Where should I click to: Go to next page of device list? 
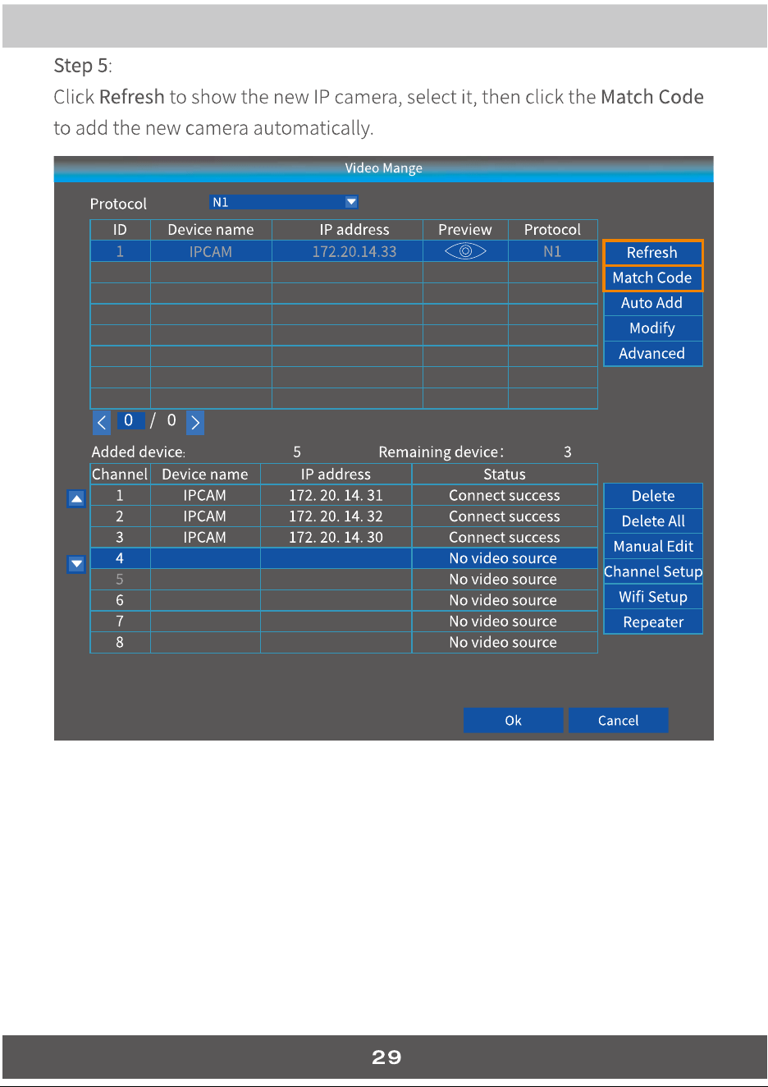pyautogui.click(x=195, y=422)
